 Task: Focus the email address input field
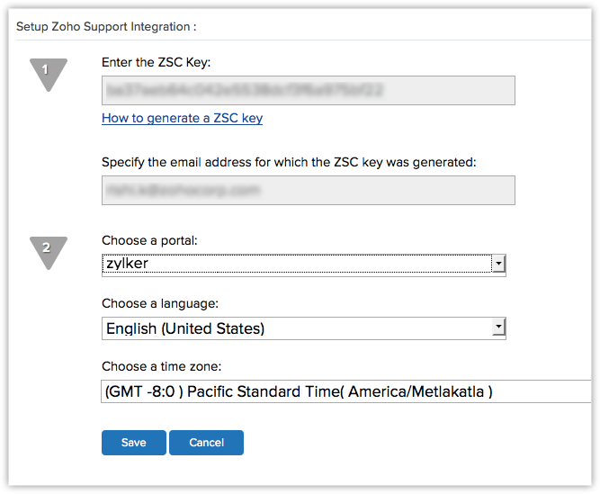point(308,190)
